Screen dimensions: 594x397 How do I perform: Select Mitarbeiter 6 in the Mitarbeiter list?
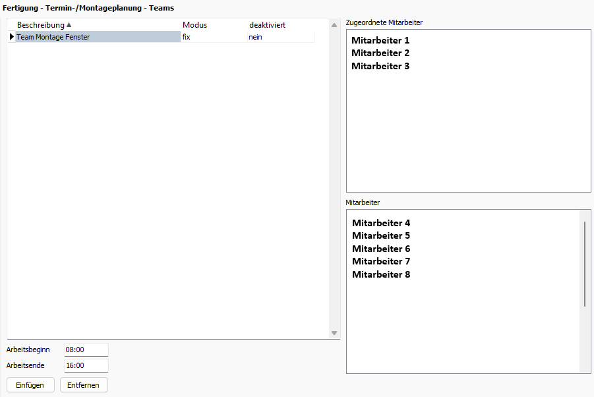(x=381, y=249)
